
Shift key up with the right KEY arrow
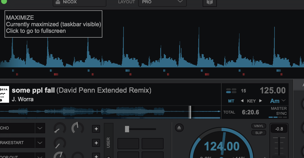pos(261,101)
